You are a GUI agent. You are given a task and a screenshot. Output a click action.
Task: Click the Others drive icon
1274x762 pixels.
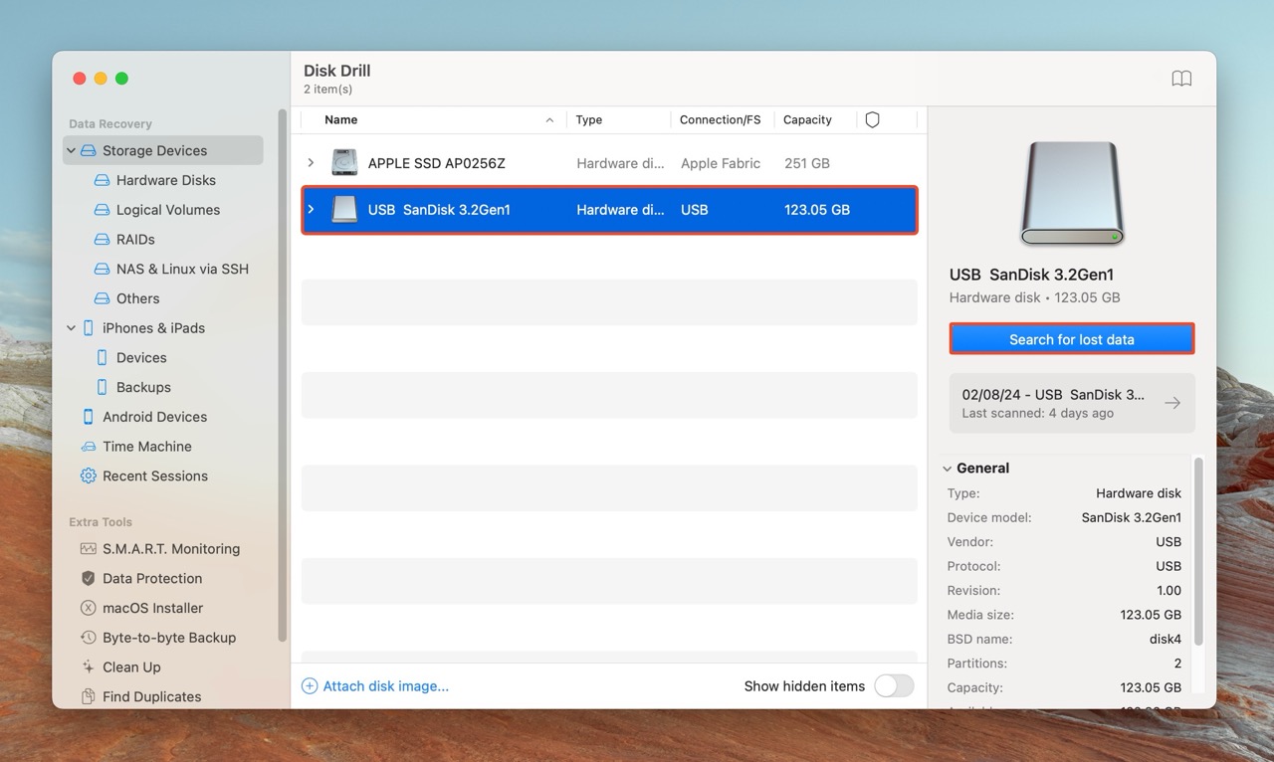pos(102,298)
